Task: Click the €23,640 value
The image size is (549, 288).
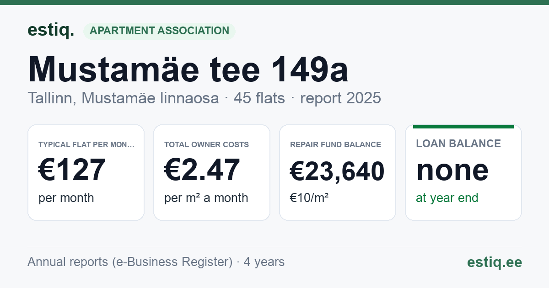Action: pos(337,172)
